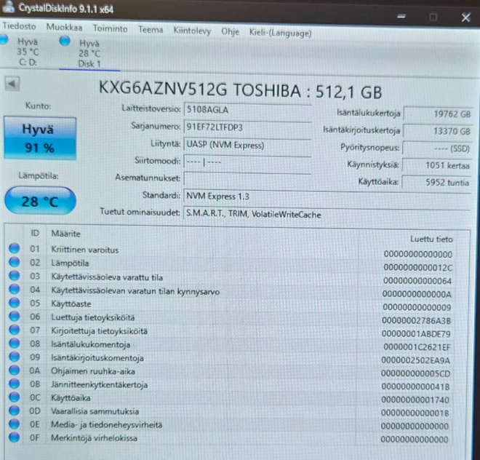The image size is (480, 460).
Task: Open the Kiintolevy menu
Action: (x=192, y=31)
